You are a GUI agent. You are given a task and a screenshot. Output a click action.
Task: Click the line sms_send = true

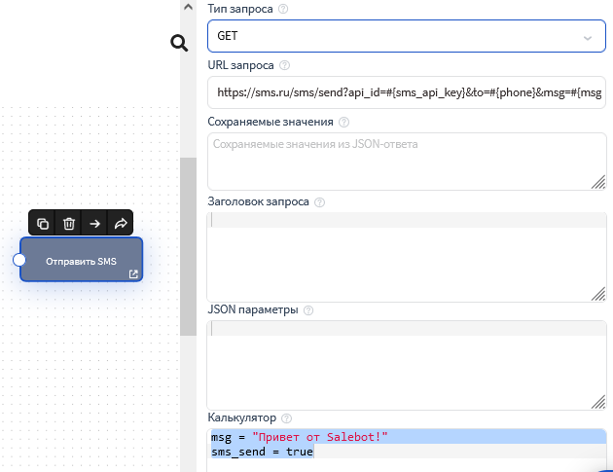(262, 452)
